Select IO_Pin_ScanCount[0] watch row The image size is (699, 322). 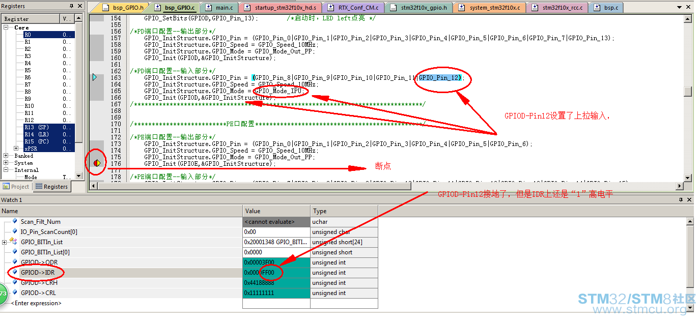(x=189, y=232)
